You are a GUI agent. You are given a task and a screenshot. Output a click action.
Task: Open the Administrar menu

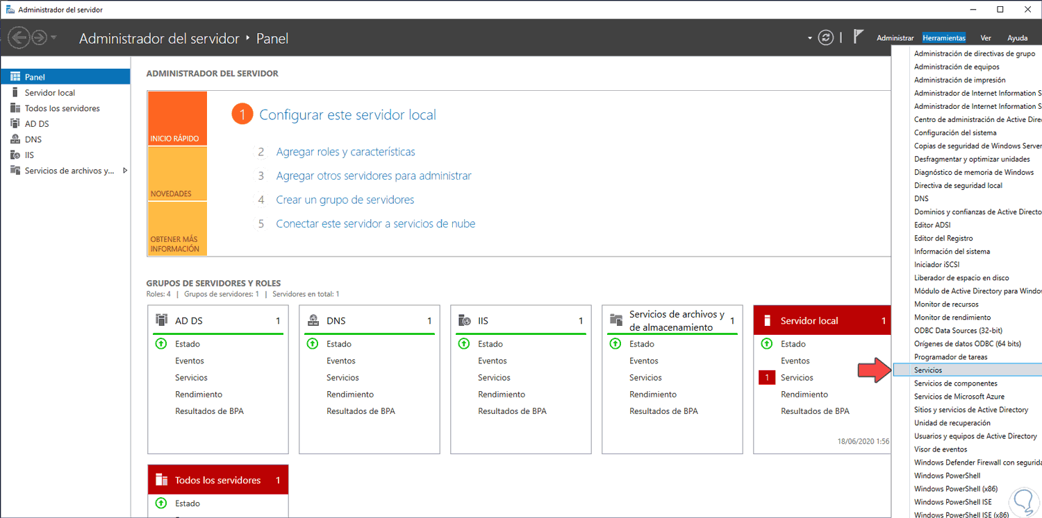[x=895, y=38]
